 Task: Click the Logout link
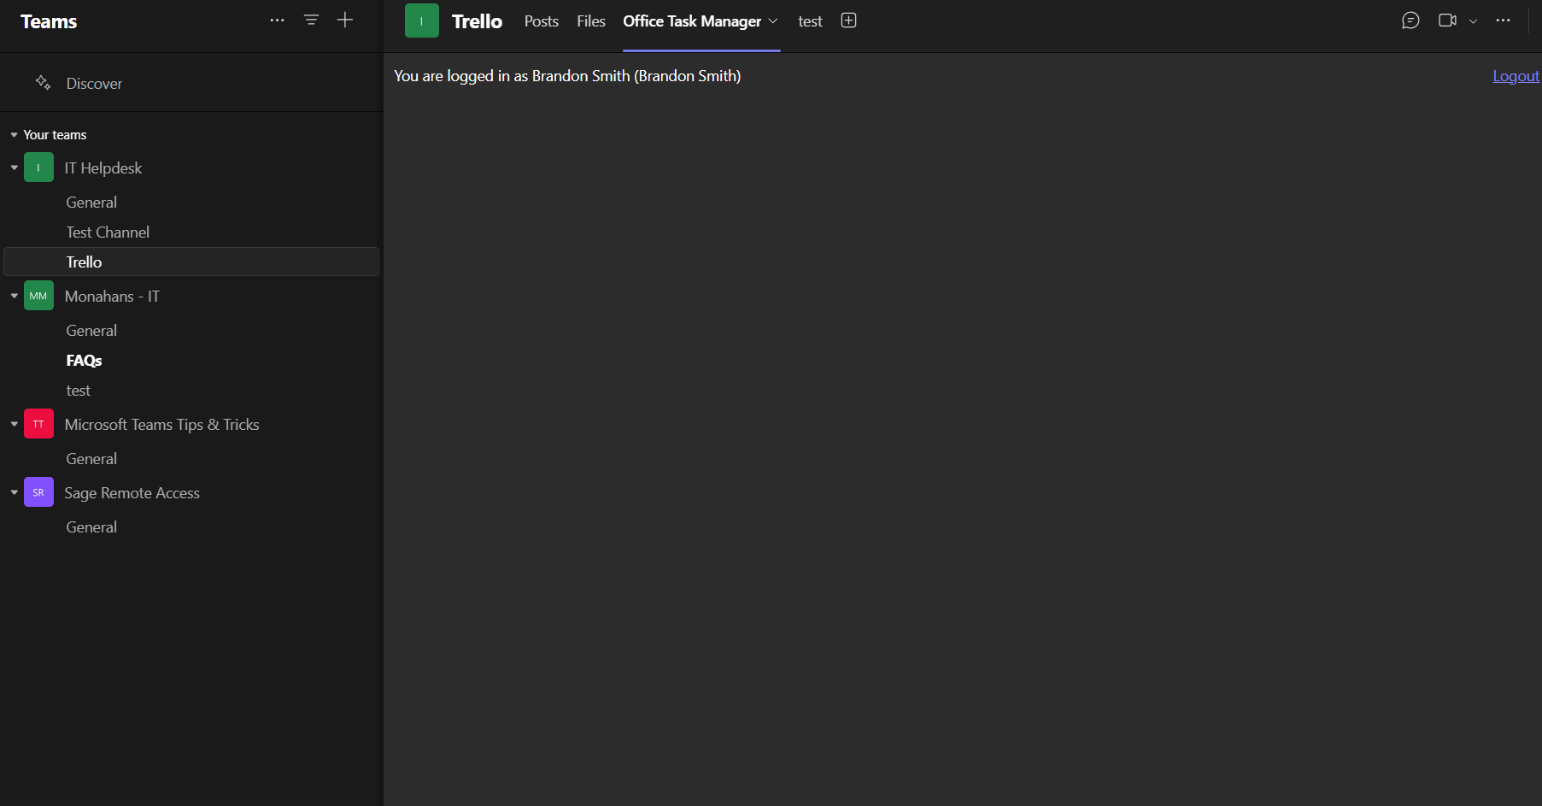coord(1516,76)
